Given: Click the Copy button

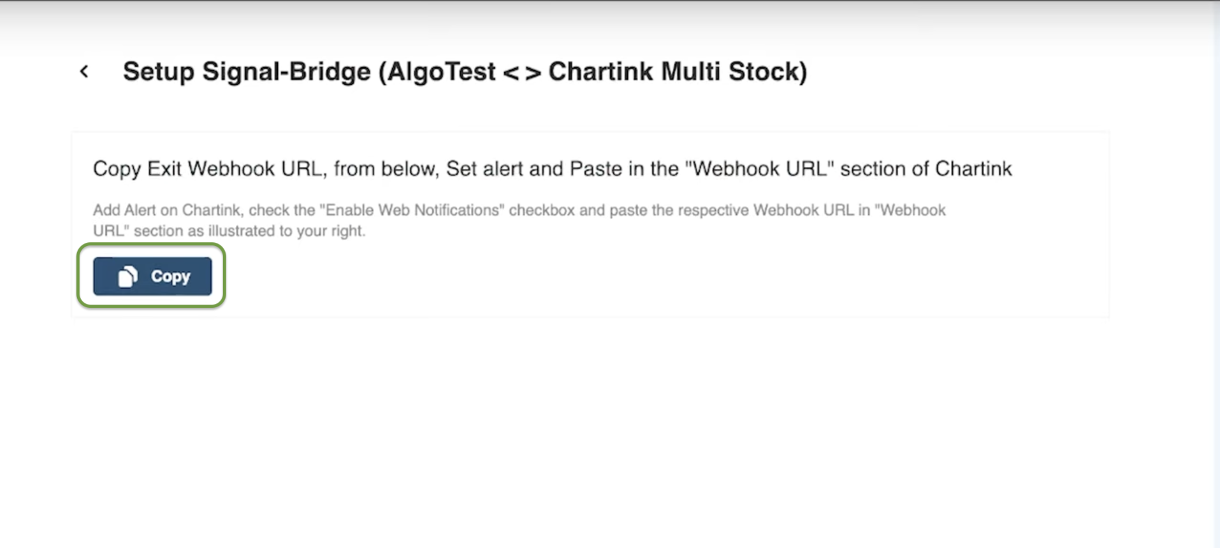Looking at the screenshot, I should click(x=152, y=276).
